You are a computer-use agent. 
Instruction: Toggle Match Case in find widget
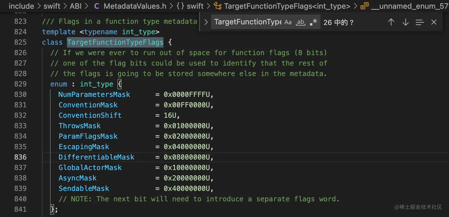(288, 22)
